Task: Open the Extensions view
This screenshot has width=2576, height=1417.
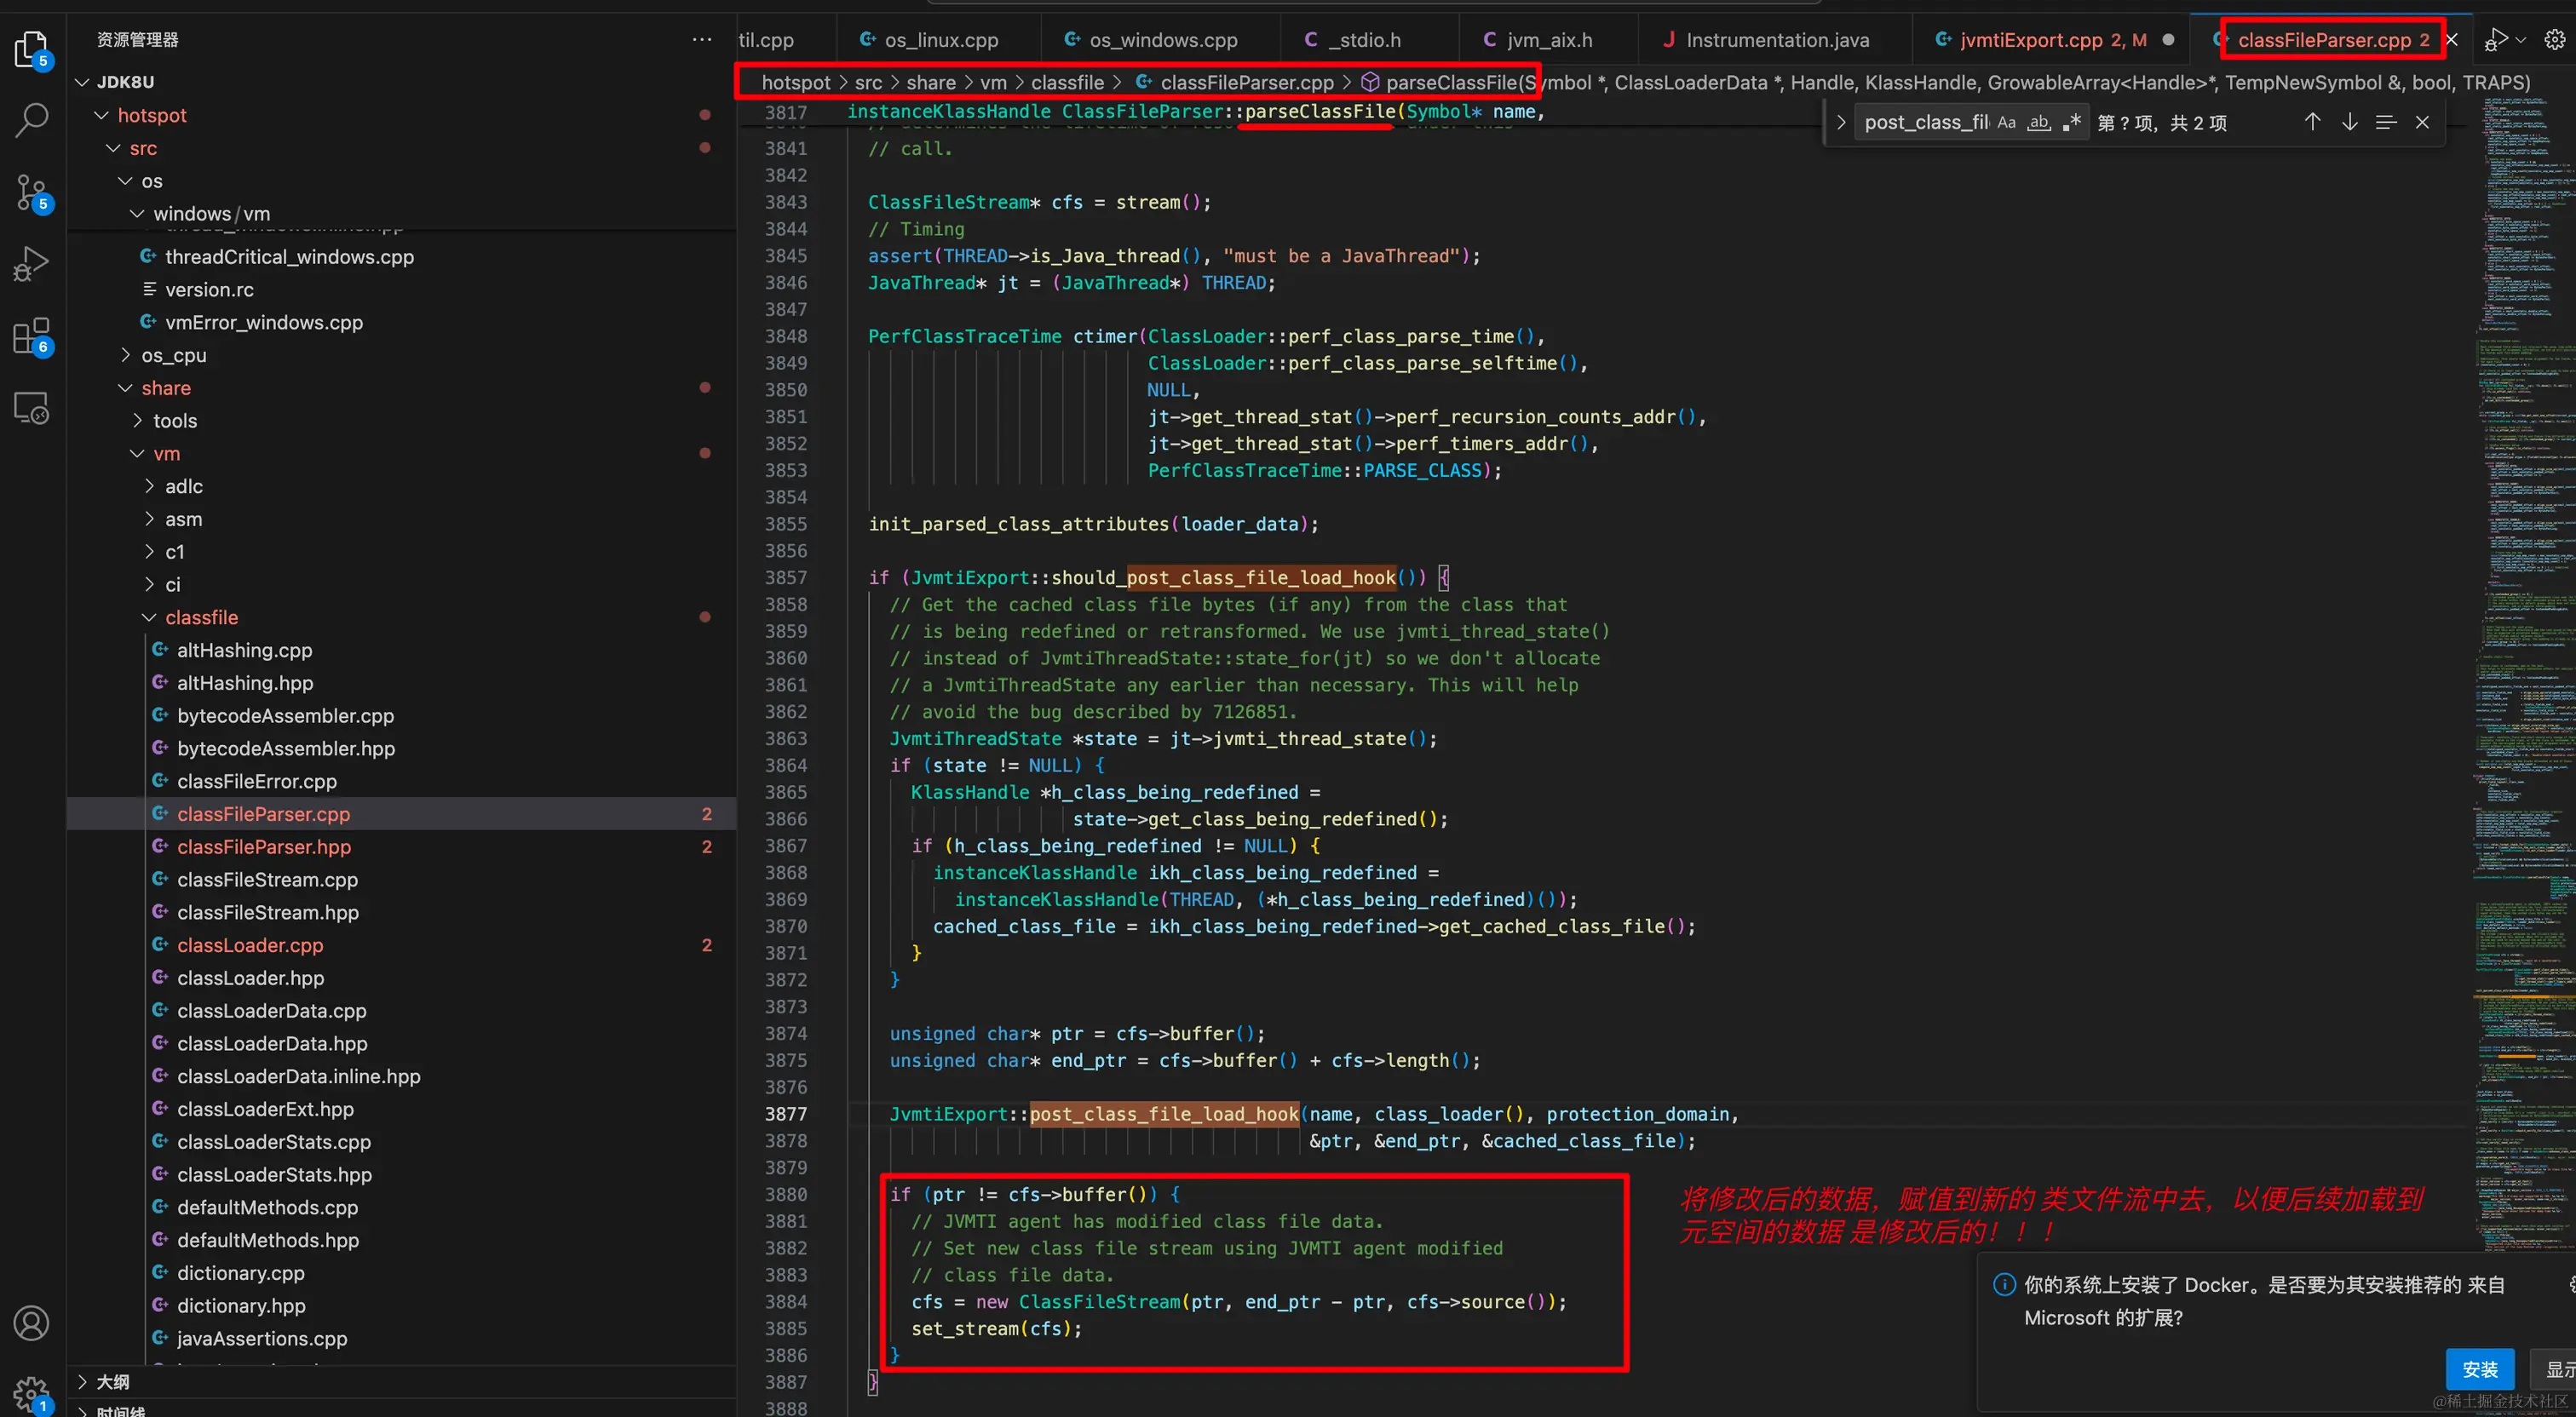Action: [31, 336]
